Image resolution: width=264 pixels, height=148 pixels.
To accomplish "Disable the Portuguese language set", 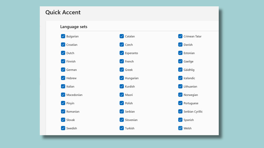I will [x=180, y=103].
